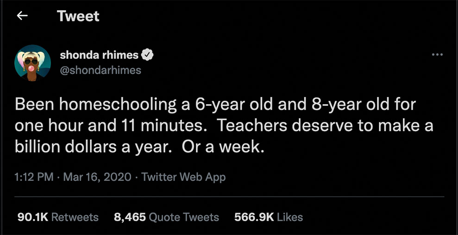Go back using the left arrow

coord(22,16)
